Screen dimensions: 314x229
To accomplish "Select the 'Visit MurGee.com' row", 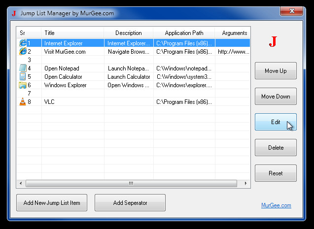I will (134, 51).
